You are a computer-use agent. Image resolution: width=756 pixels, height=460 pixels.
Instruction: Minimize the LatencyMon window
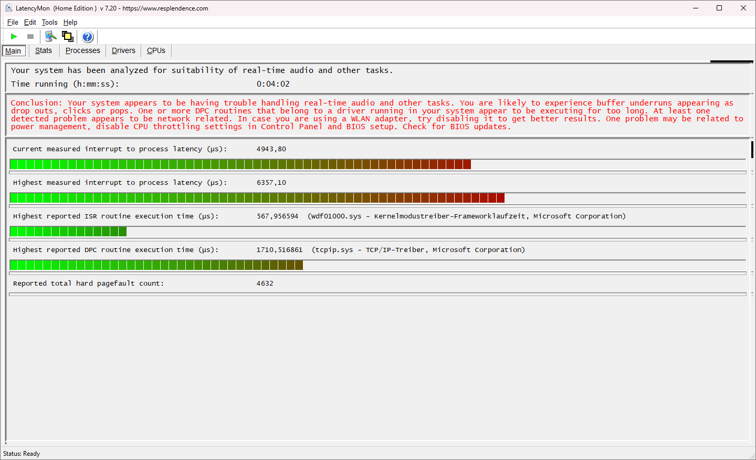(696, 8)
